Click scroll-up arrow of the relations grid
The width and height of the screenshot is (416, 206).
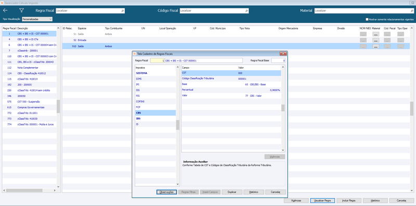pos(412,28)
